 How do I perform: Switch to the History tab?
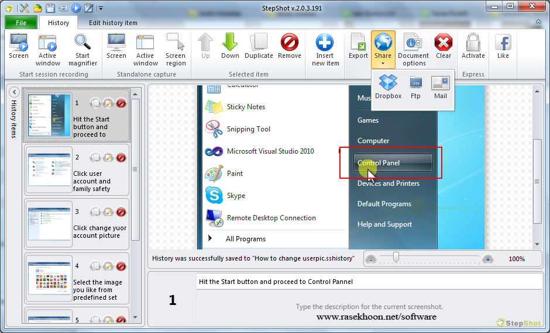[59, 23]
